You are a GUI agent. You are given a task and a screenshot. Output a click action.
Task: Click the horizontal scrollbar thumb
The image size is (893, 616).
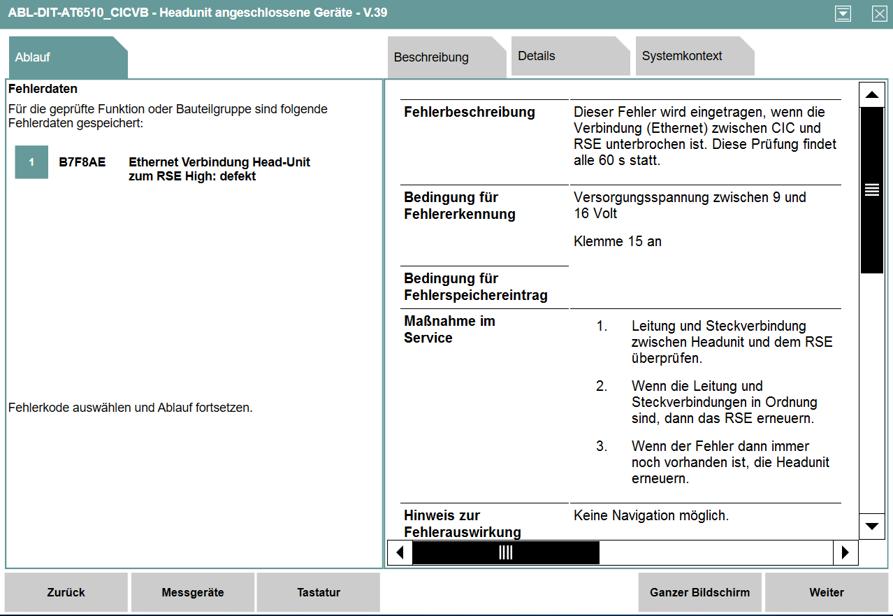click(x=506, y=552)
